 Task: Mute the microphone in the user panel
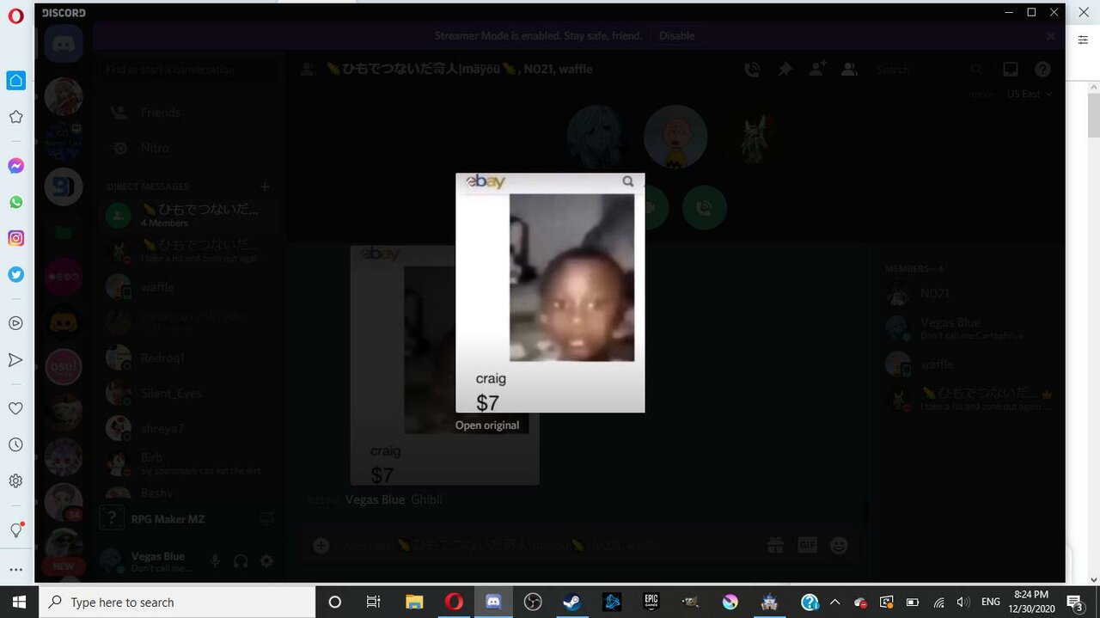click(215, 561)
